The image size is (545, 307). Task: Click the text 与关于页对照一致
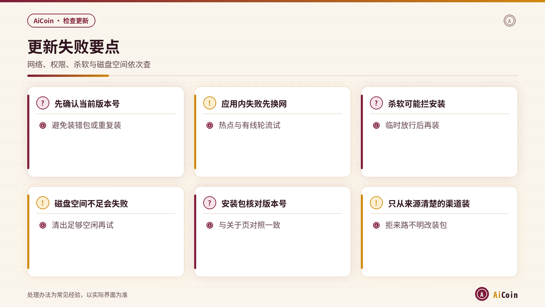point(249,225)
